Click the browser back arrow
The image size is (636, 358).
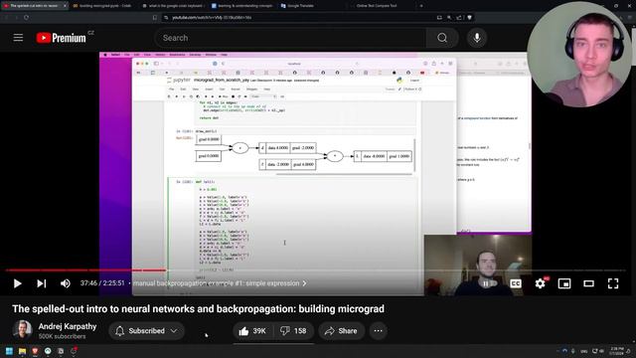pos(7,18)
